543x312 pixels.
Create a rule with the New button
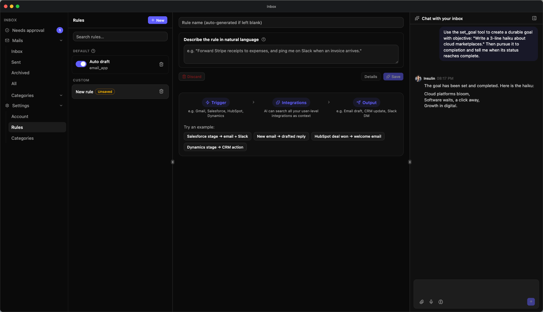(x=157, y=20)
